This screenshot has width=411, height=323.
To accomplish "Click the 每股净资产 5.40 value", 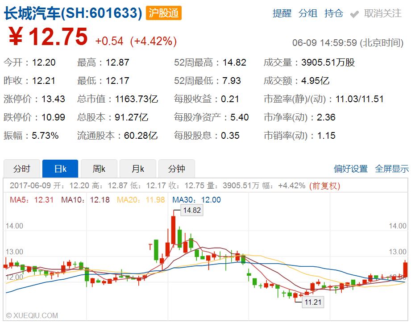I will 239,117.
